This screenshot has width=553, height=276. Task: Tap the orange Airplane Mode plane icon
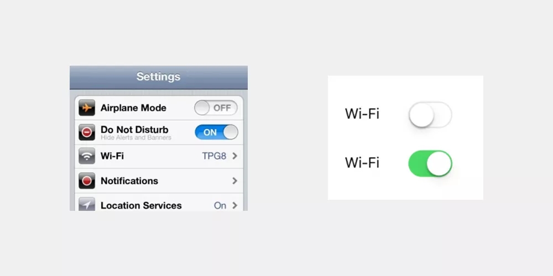point(87,108)
